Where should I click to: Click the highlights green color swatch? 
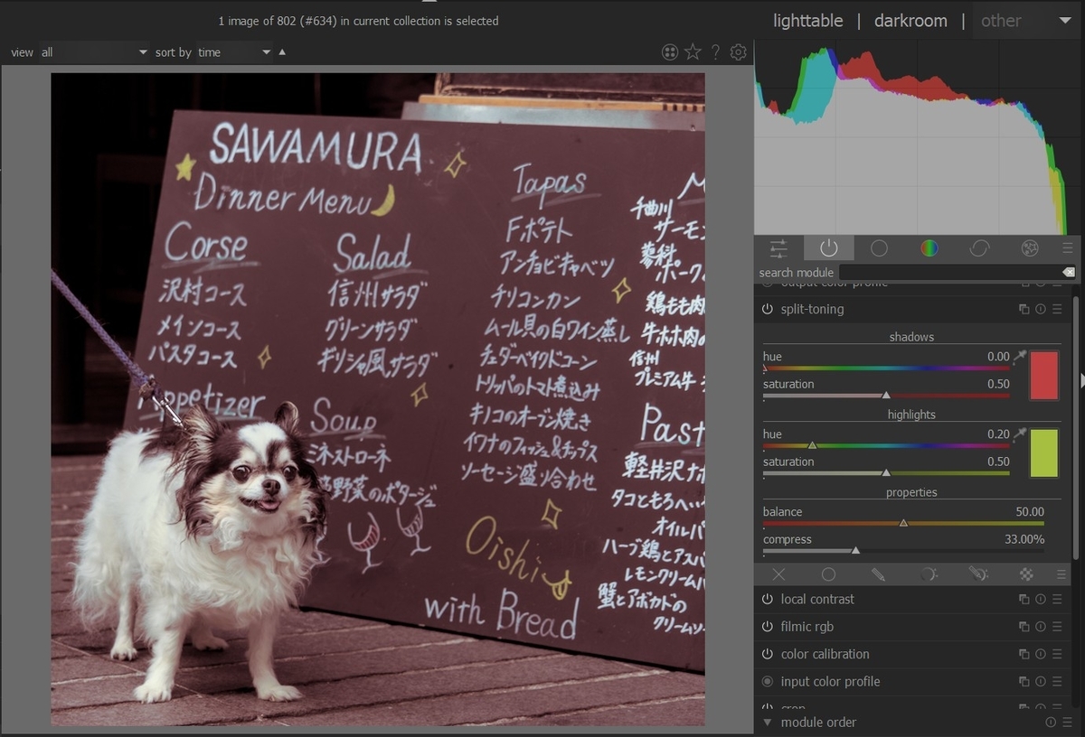pos(1044,452)
